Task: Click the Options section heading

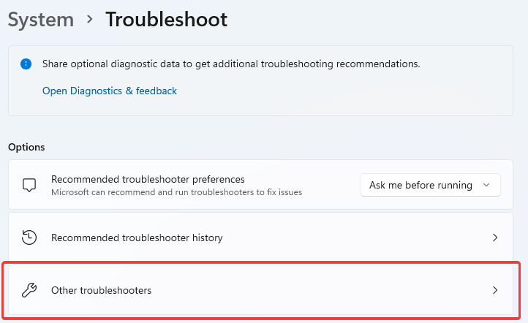Action: [x=26, y=147]
